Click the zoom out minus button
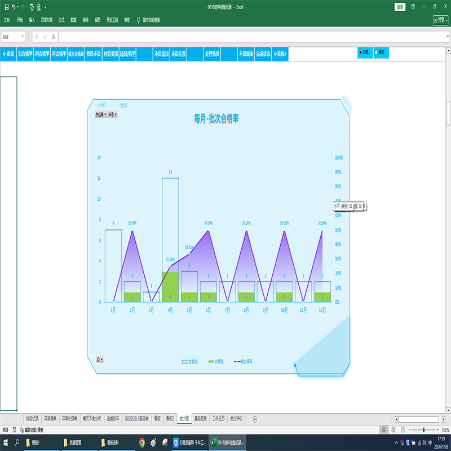This screenshot has width=451, height=451. (410, 430)
